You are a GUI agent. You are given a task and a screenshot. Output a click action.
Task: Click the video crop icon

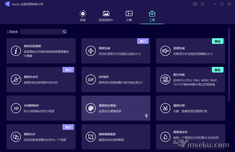91,137
